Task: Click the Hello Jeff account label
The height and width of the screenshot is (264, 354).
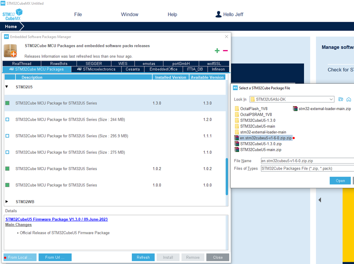Action: (233, 15)
